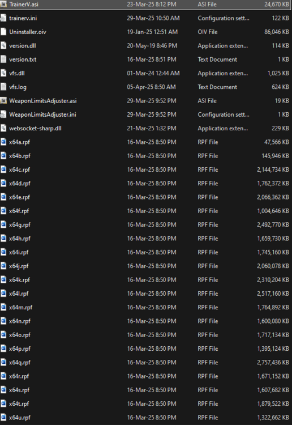Screen dimensions: 292x425
Task: Select the version.txt file name
Action: tap(23, 59)
